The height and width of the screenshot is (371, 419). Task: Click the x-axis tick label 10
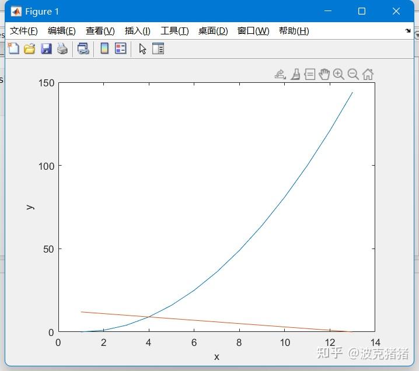click(285, 342)
